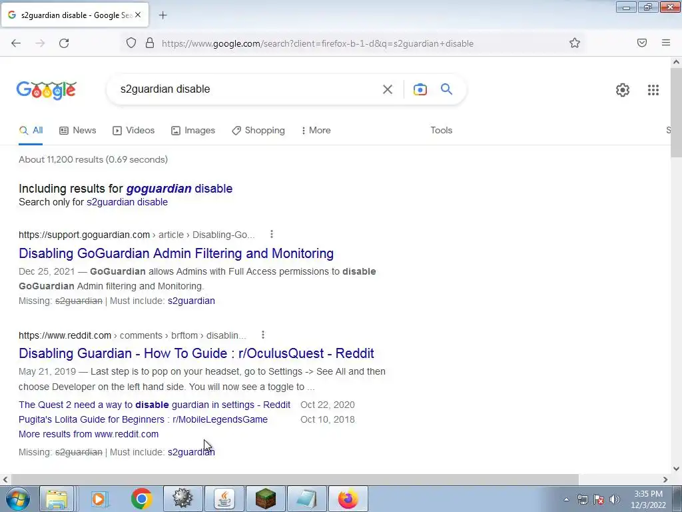Open a new tab with plus button
The height and width of the screenshot is (512, 682).
click(x=163, y=15)
